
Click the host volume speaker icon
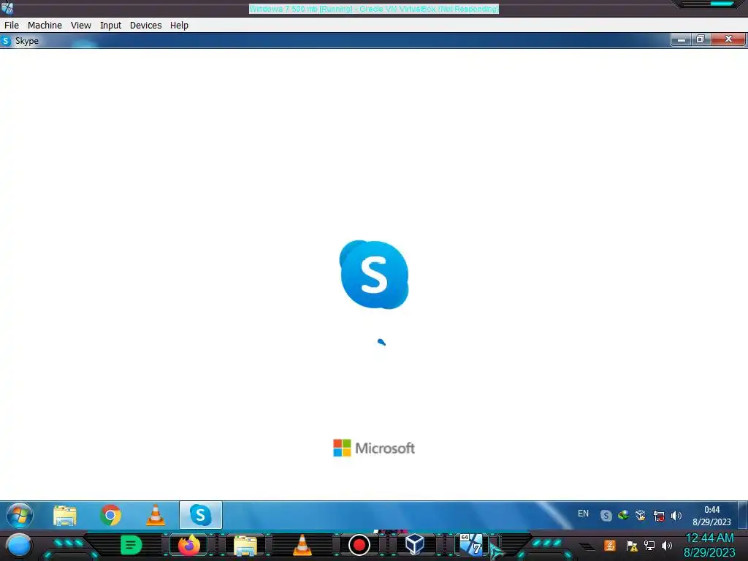(x=667, y=546)
